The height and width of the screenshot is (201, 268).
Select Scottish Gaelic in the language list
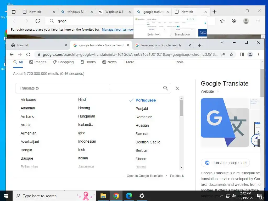pos(148,142)
